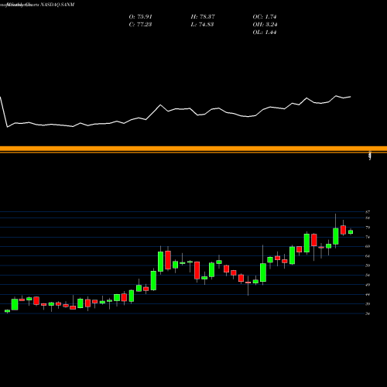Click the 59 price axis label

tap(368, 265)
